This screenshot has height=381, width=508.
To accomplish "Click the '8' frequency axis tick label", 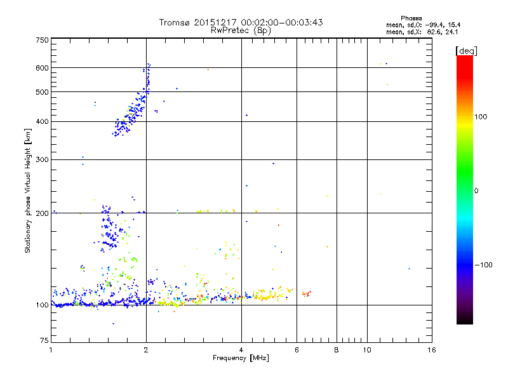I will coord(337,350).
